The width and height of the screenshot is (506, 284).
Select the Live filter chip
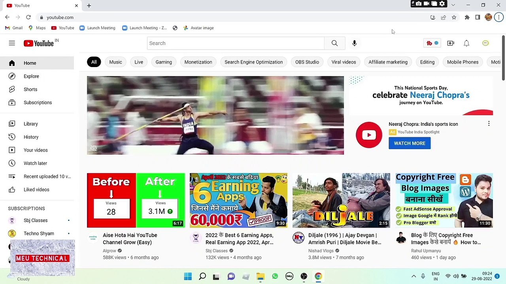(139, 62)
